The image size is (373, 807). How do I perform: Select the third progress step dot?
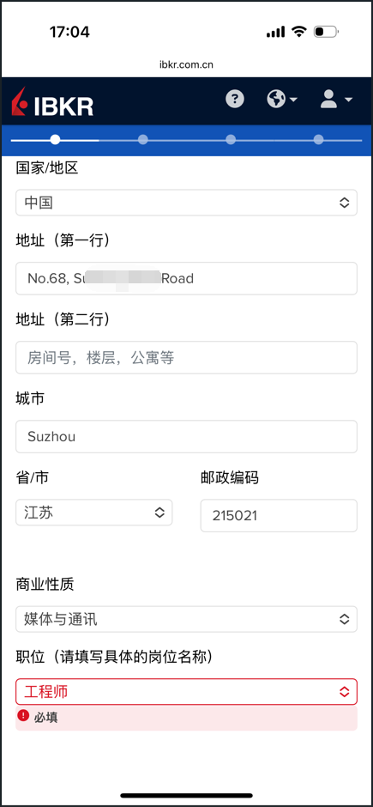pyautogui.click(x=231, y=139)
